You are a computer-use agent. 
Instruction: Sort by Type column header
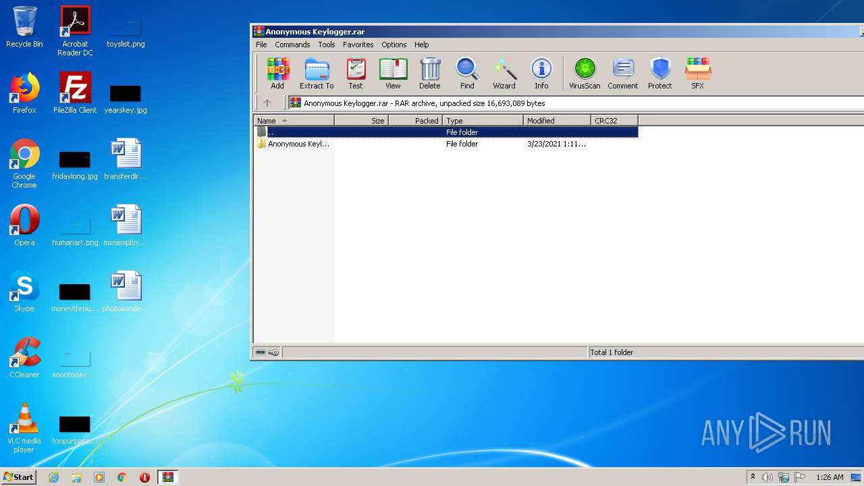483,121
